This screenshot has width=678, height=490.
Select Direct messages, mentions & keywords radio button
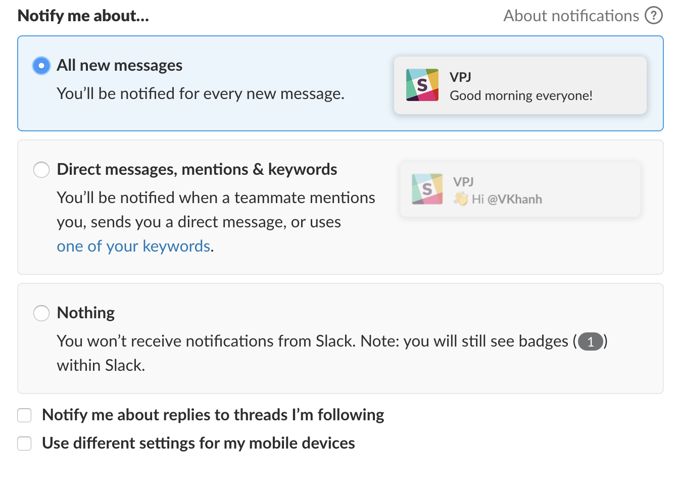click(41, 170)
